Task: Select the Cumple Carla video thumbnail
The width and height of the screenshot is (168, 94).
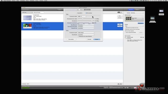Action: pyautogui.click(x=27, y=18)
